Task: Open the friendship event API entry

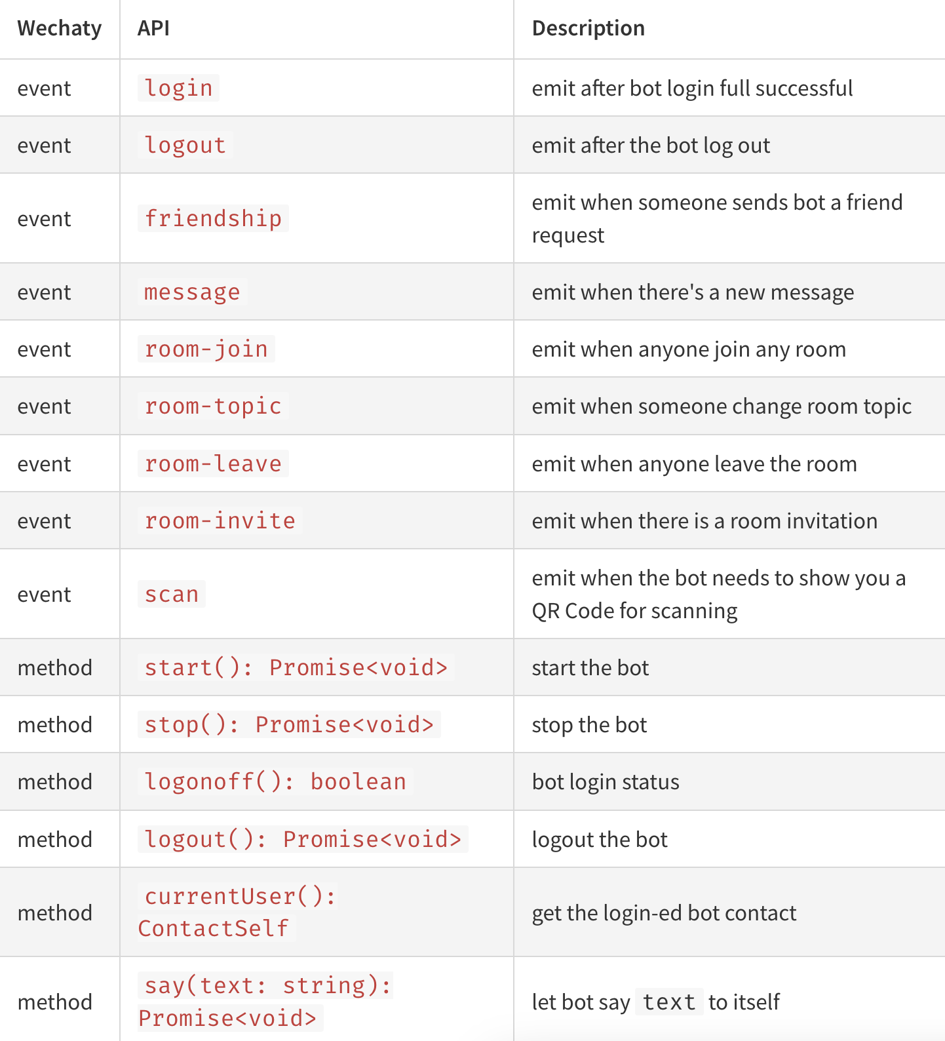Action: (x=213, y=218)
